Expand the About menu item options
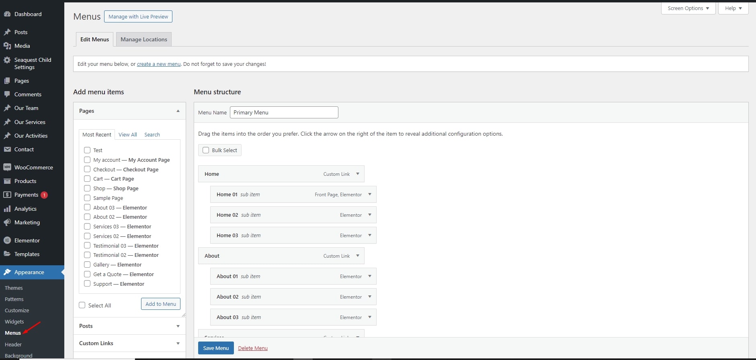 [358, 256]
